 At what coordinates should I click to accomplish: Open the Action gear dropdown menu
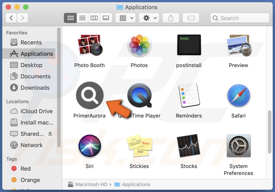point(149,18)
